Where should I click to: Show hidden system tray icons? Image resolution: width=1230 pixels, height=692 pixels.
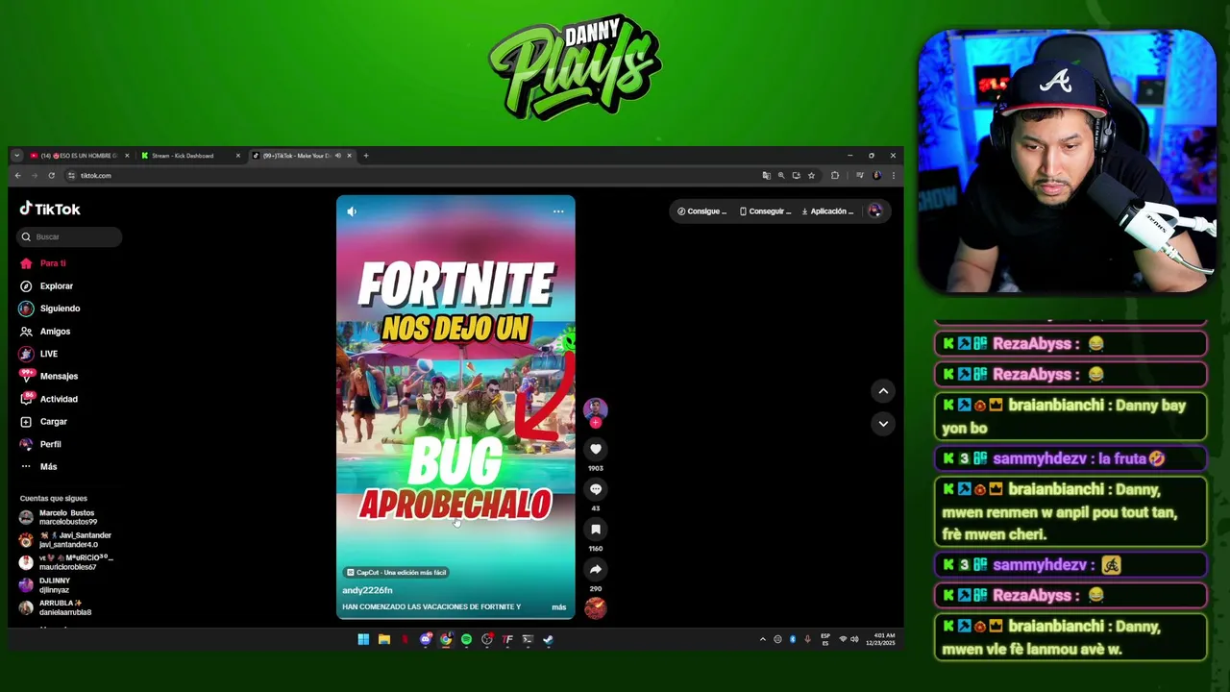[763, 639]
